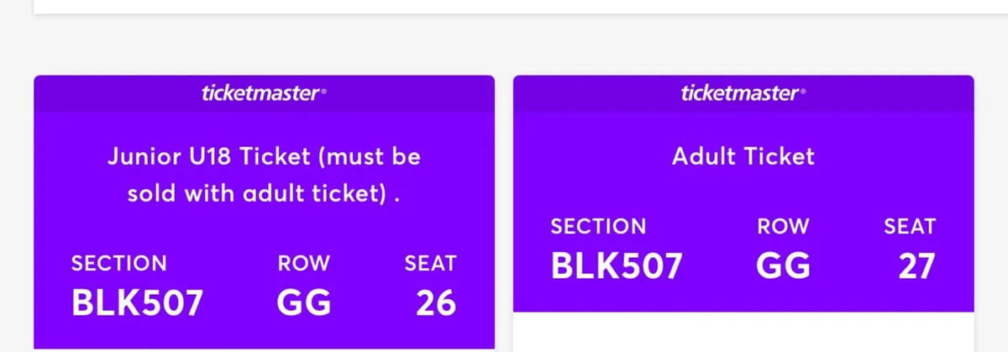Click BLK507 section on the Junior ticket
The height and width of the screenshot is (352, 1008).
(137, 302)
